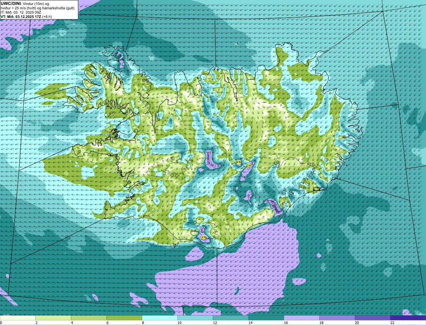
Task: Click the 28 gust marker on the yellow patch
Action: click(239, 162)
